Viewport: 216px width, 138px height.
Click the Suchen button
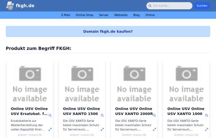pos(202,6)
